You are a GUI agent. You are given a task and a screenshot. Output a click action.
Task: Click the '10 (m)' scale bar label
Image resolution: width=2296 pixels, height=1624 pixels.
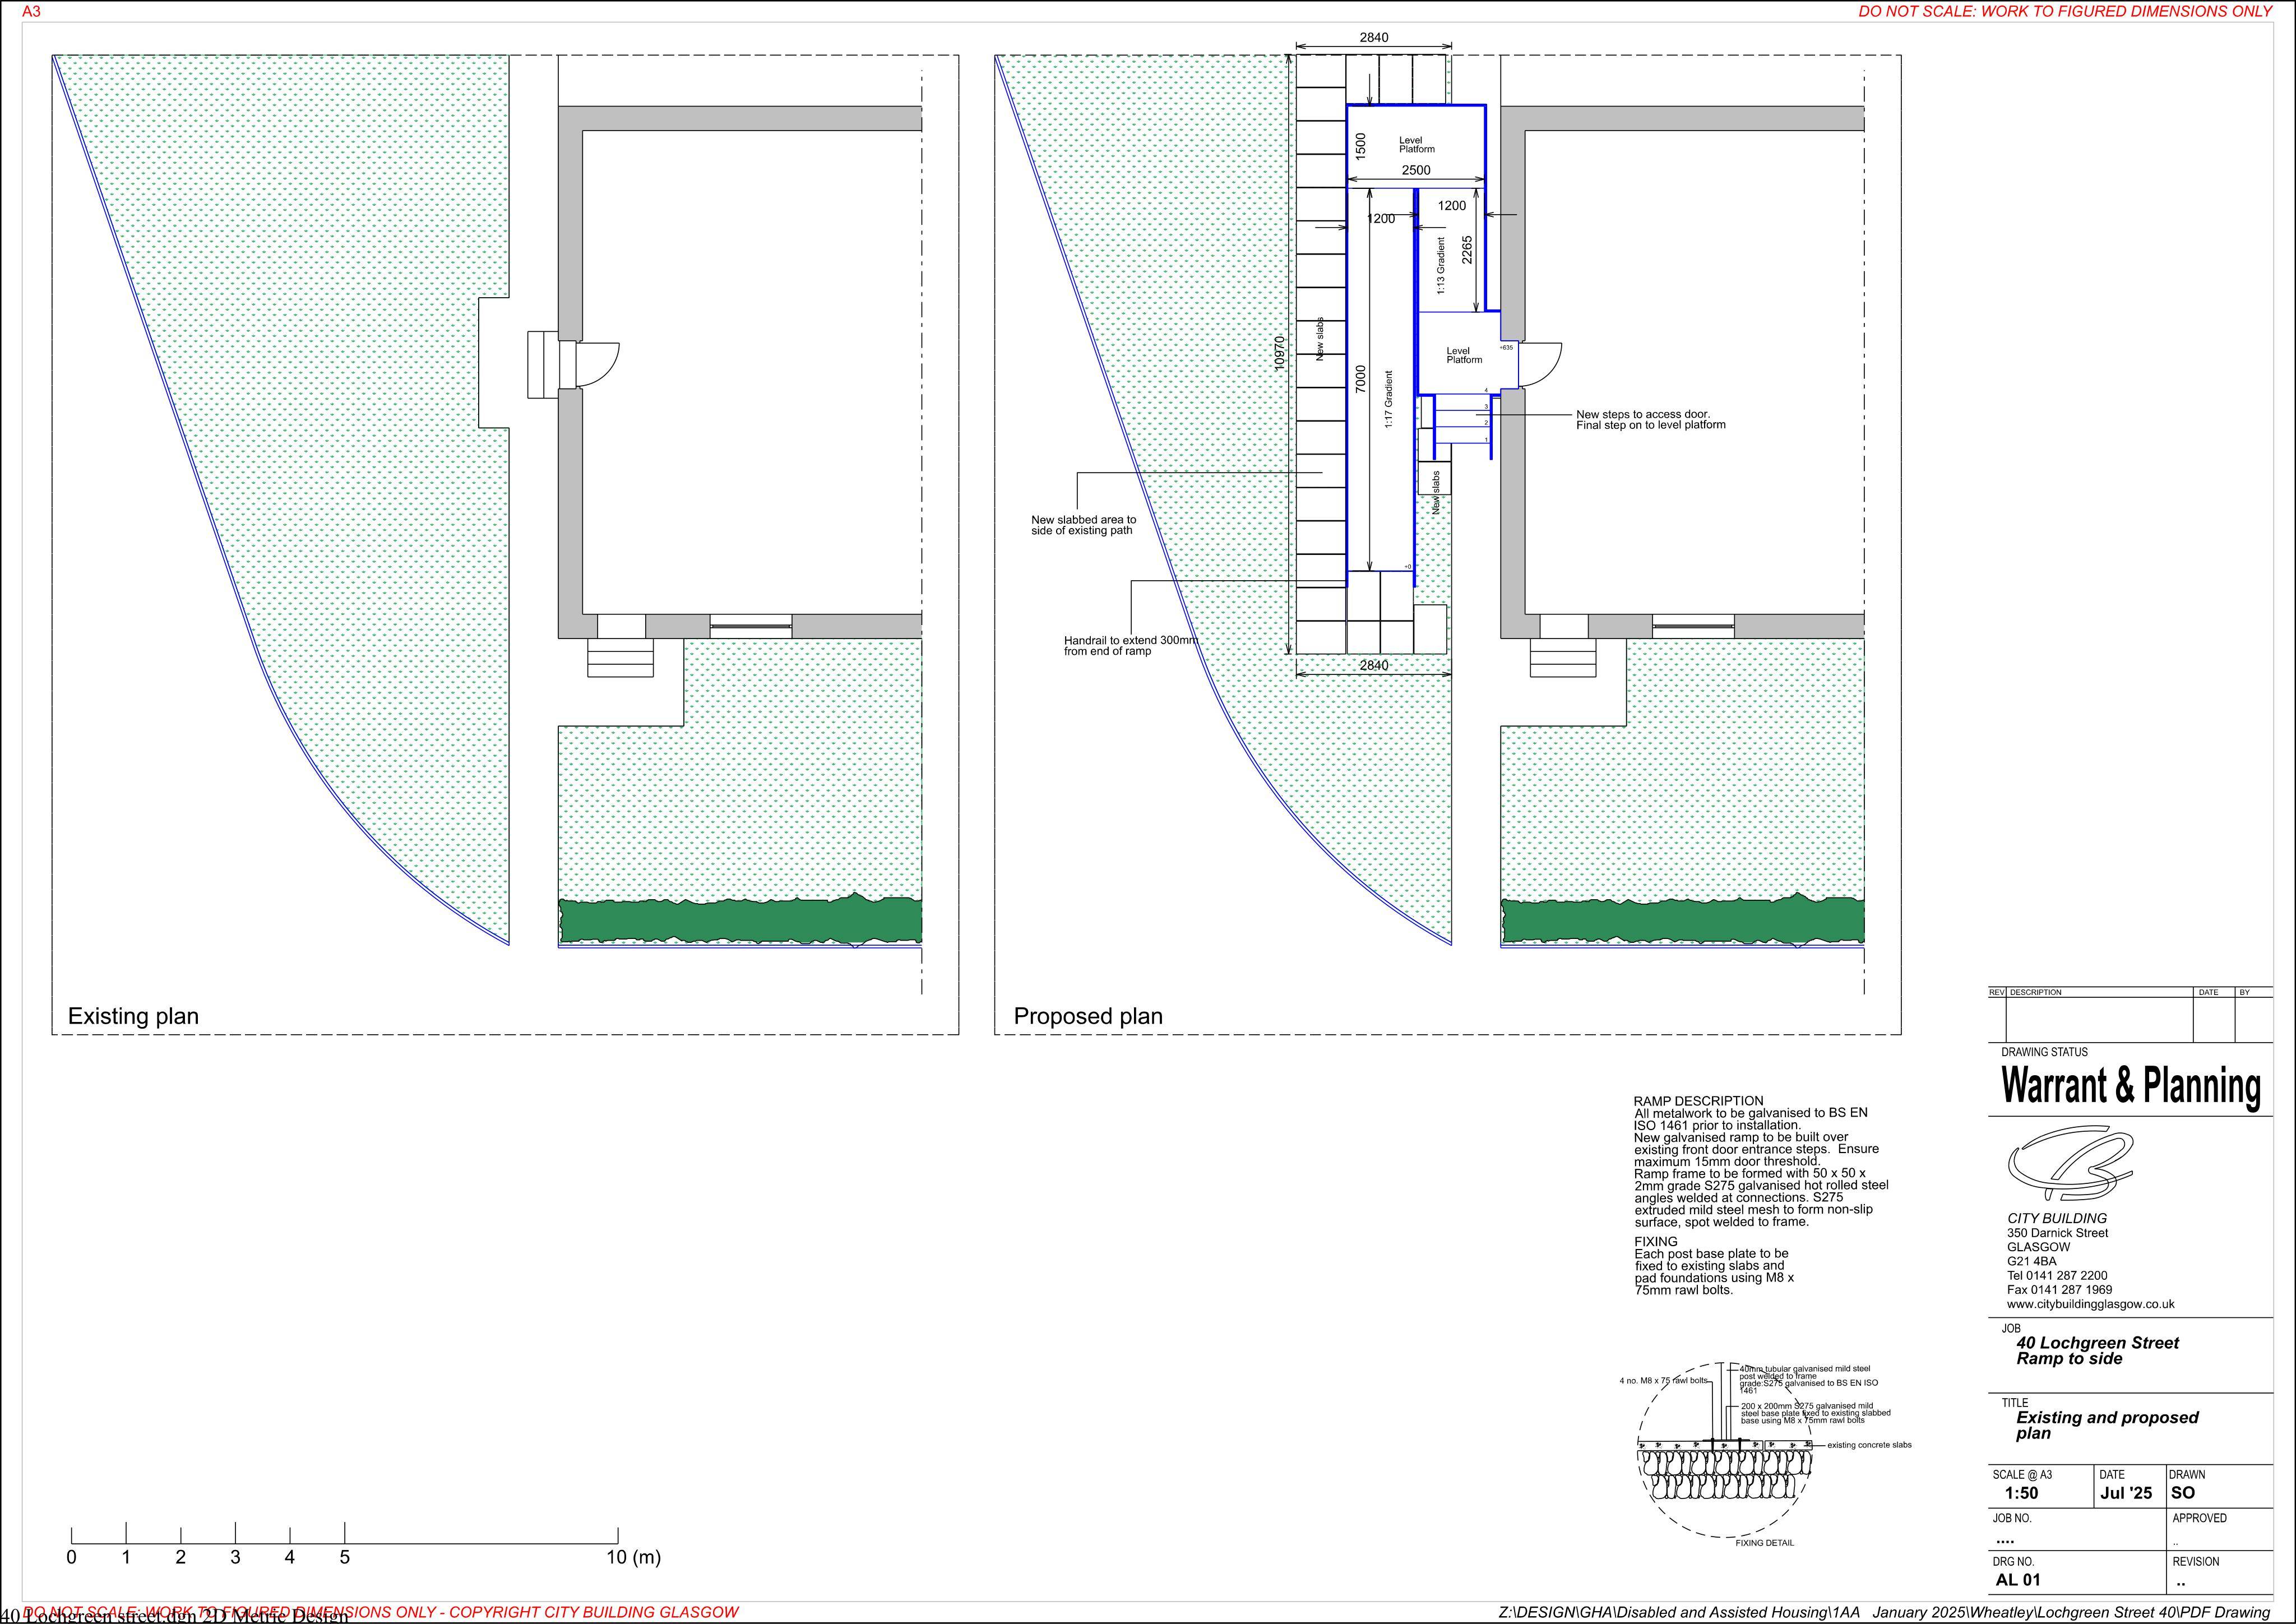(x=633, y=1557)
